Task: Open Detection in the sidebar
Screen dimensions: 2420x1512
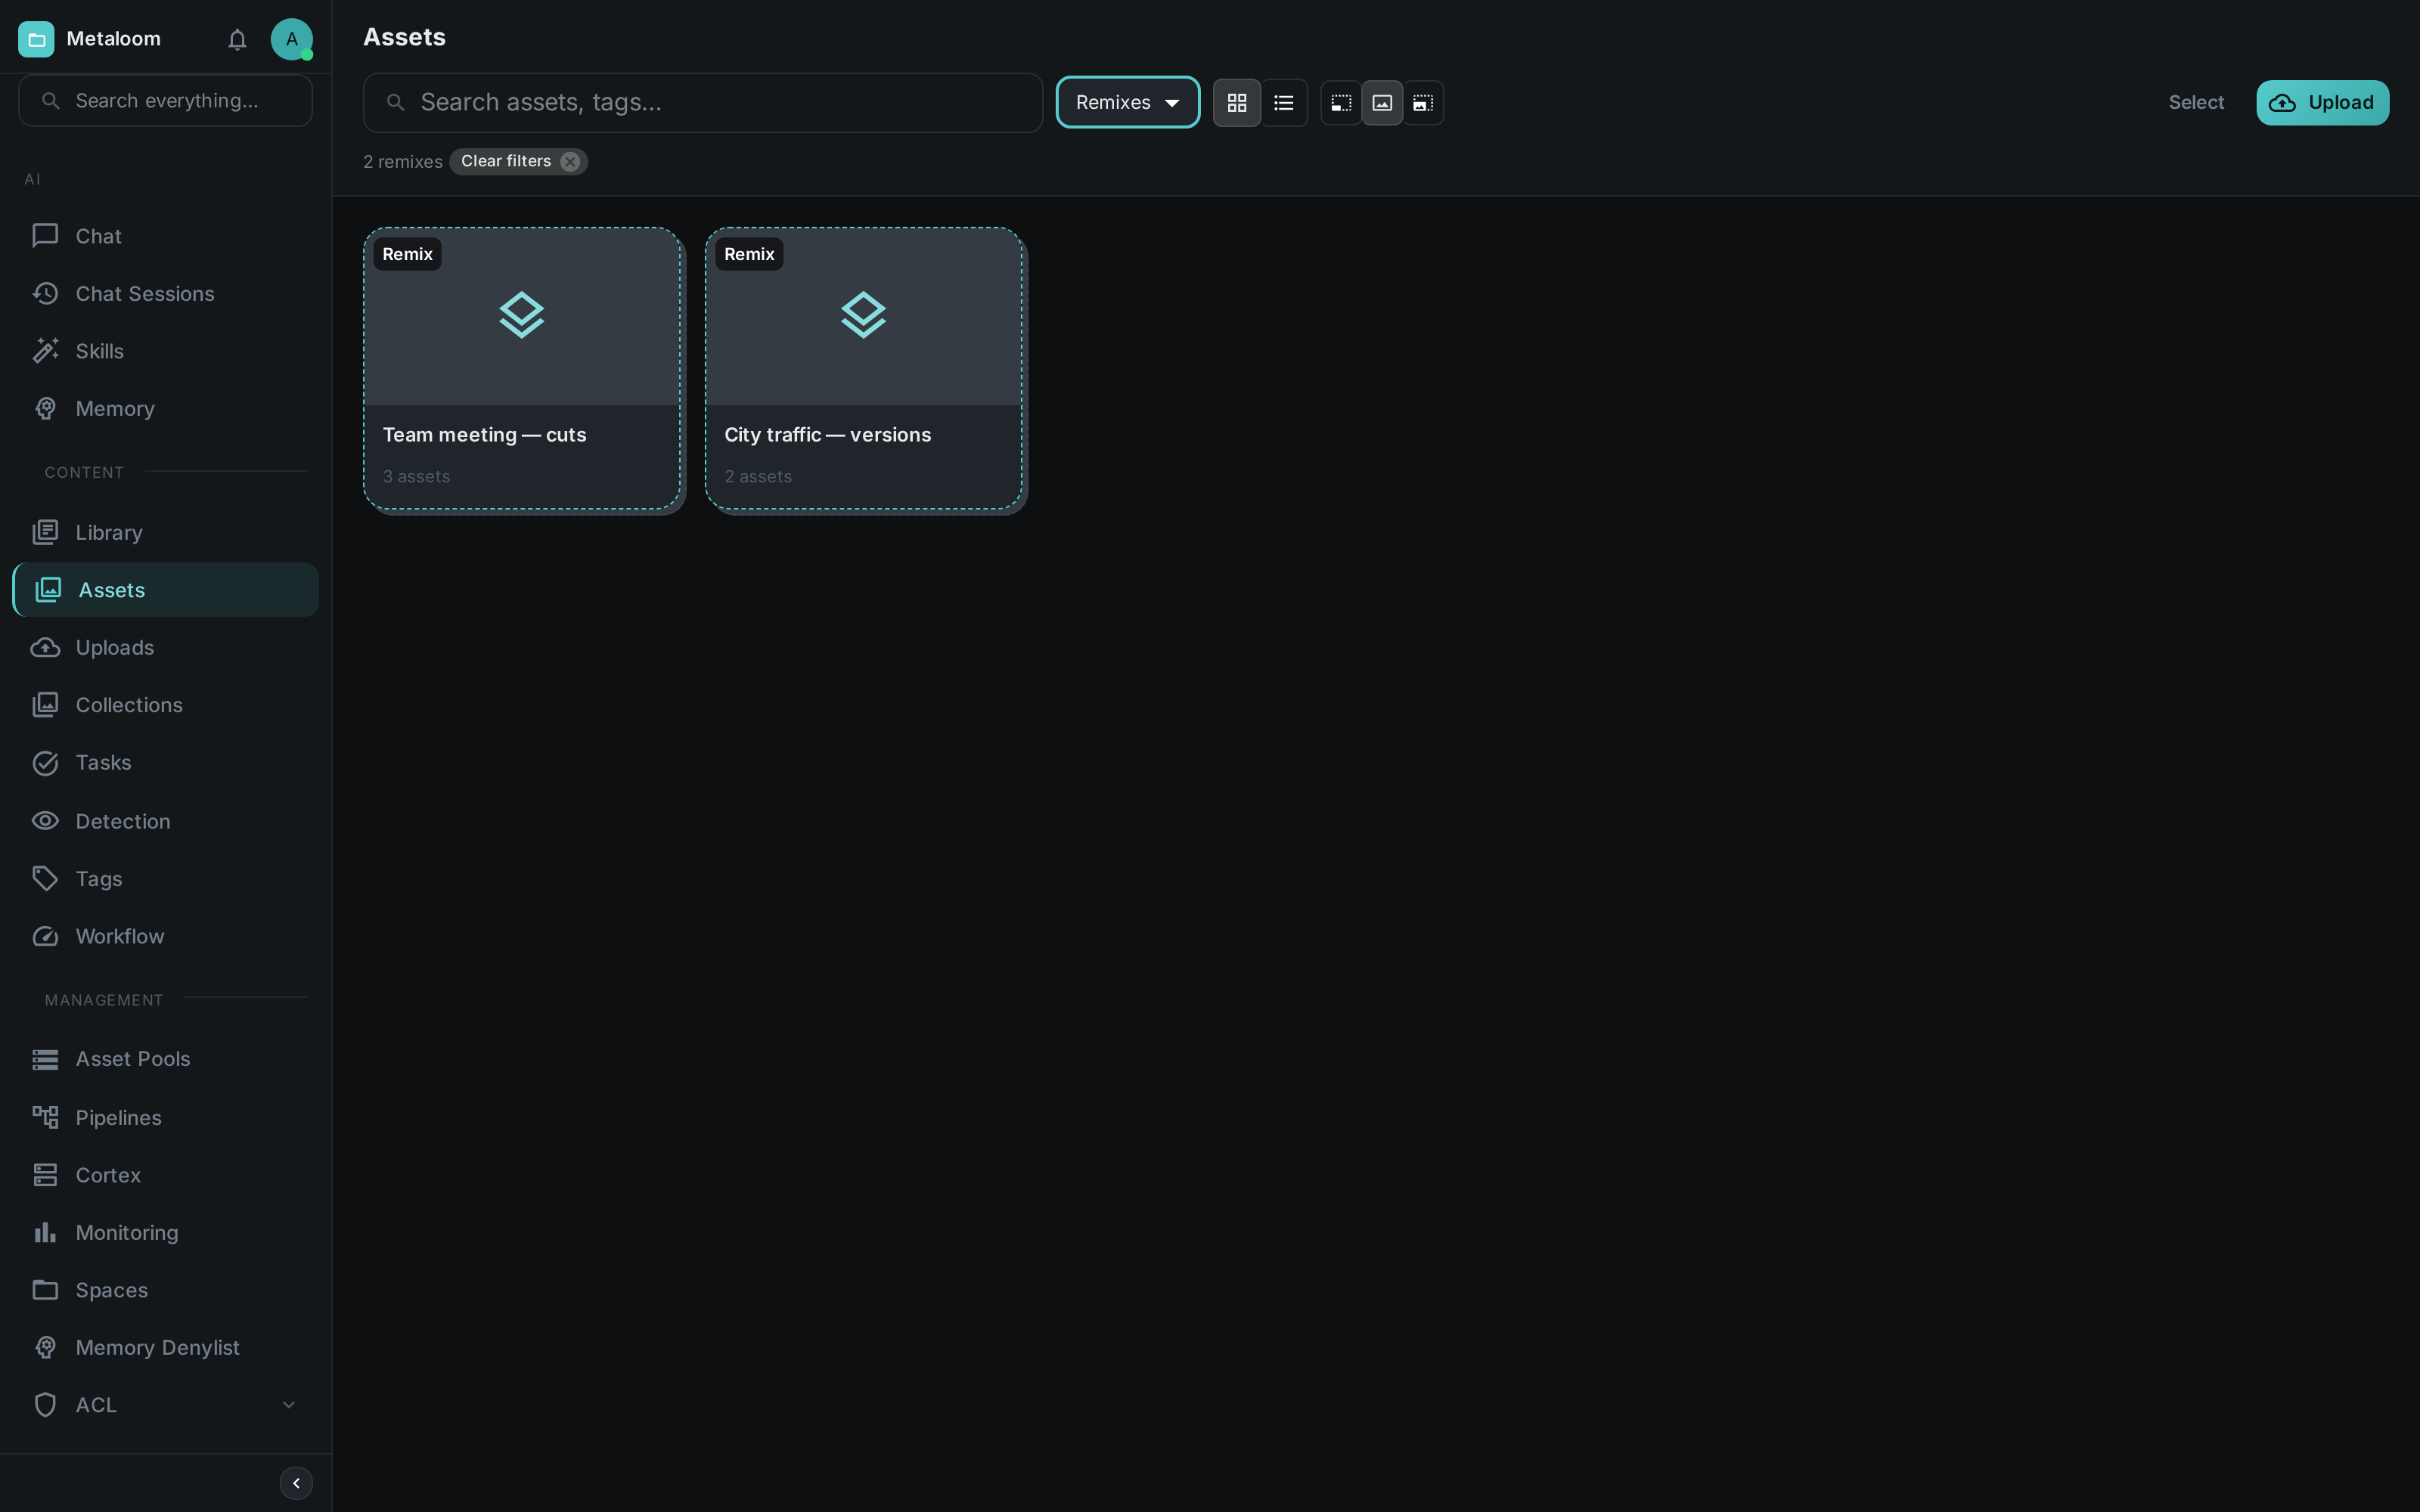Action: [165, 821]
